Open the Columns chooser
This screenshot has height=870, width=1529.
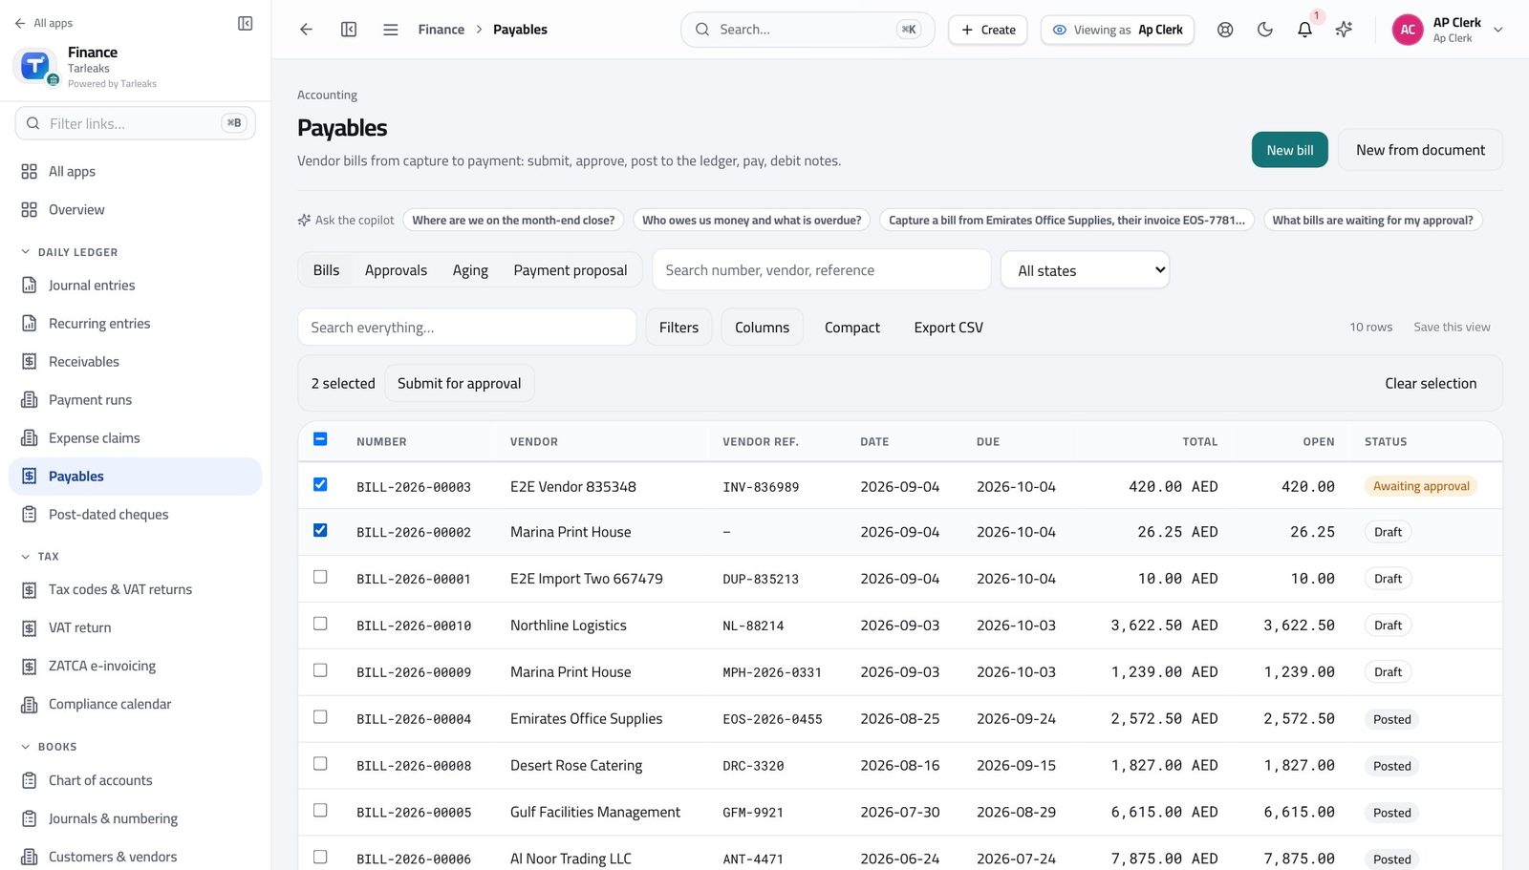[x=762, y=328]
